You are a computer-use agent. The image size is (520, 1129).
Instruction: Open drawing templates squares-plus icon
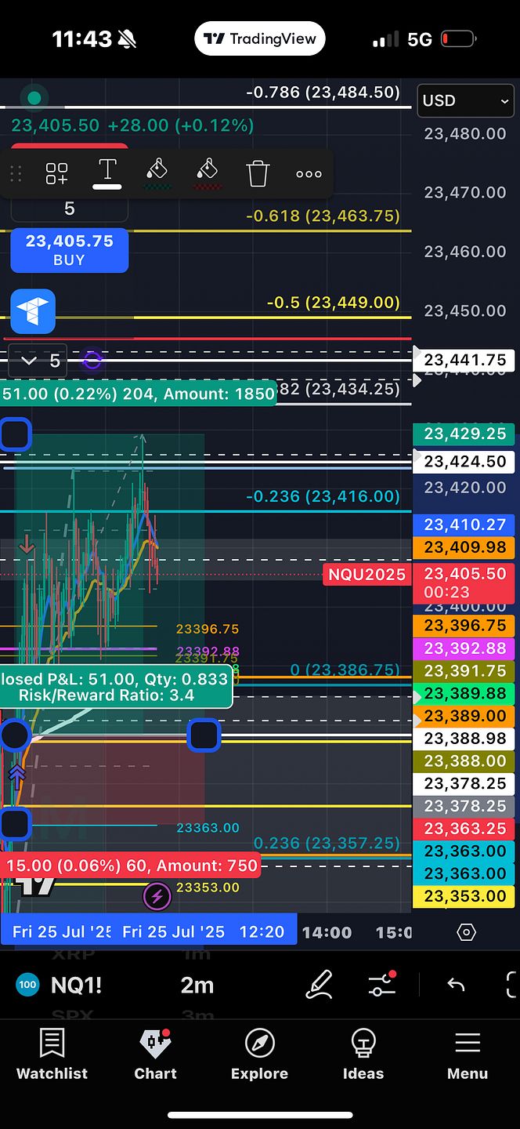click(x=56, y=173)
